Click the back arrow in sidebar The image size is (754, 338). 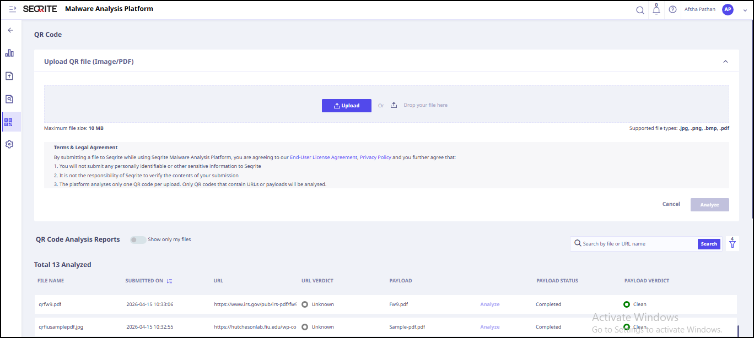[x=10, y=30]
